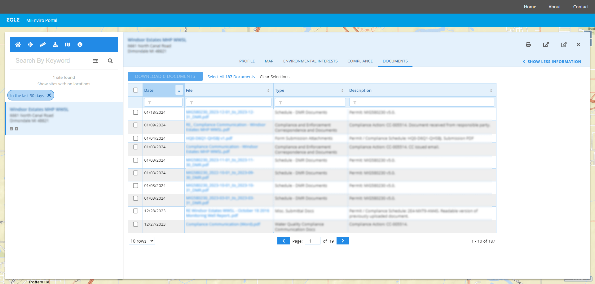595x284 pixels.
Task: Check the 01/18/2024 document row
Action: (135, 112)
